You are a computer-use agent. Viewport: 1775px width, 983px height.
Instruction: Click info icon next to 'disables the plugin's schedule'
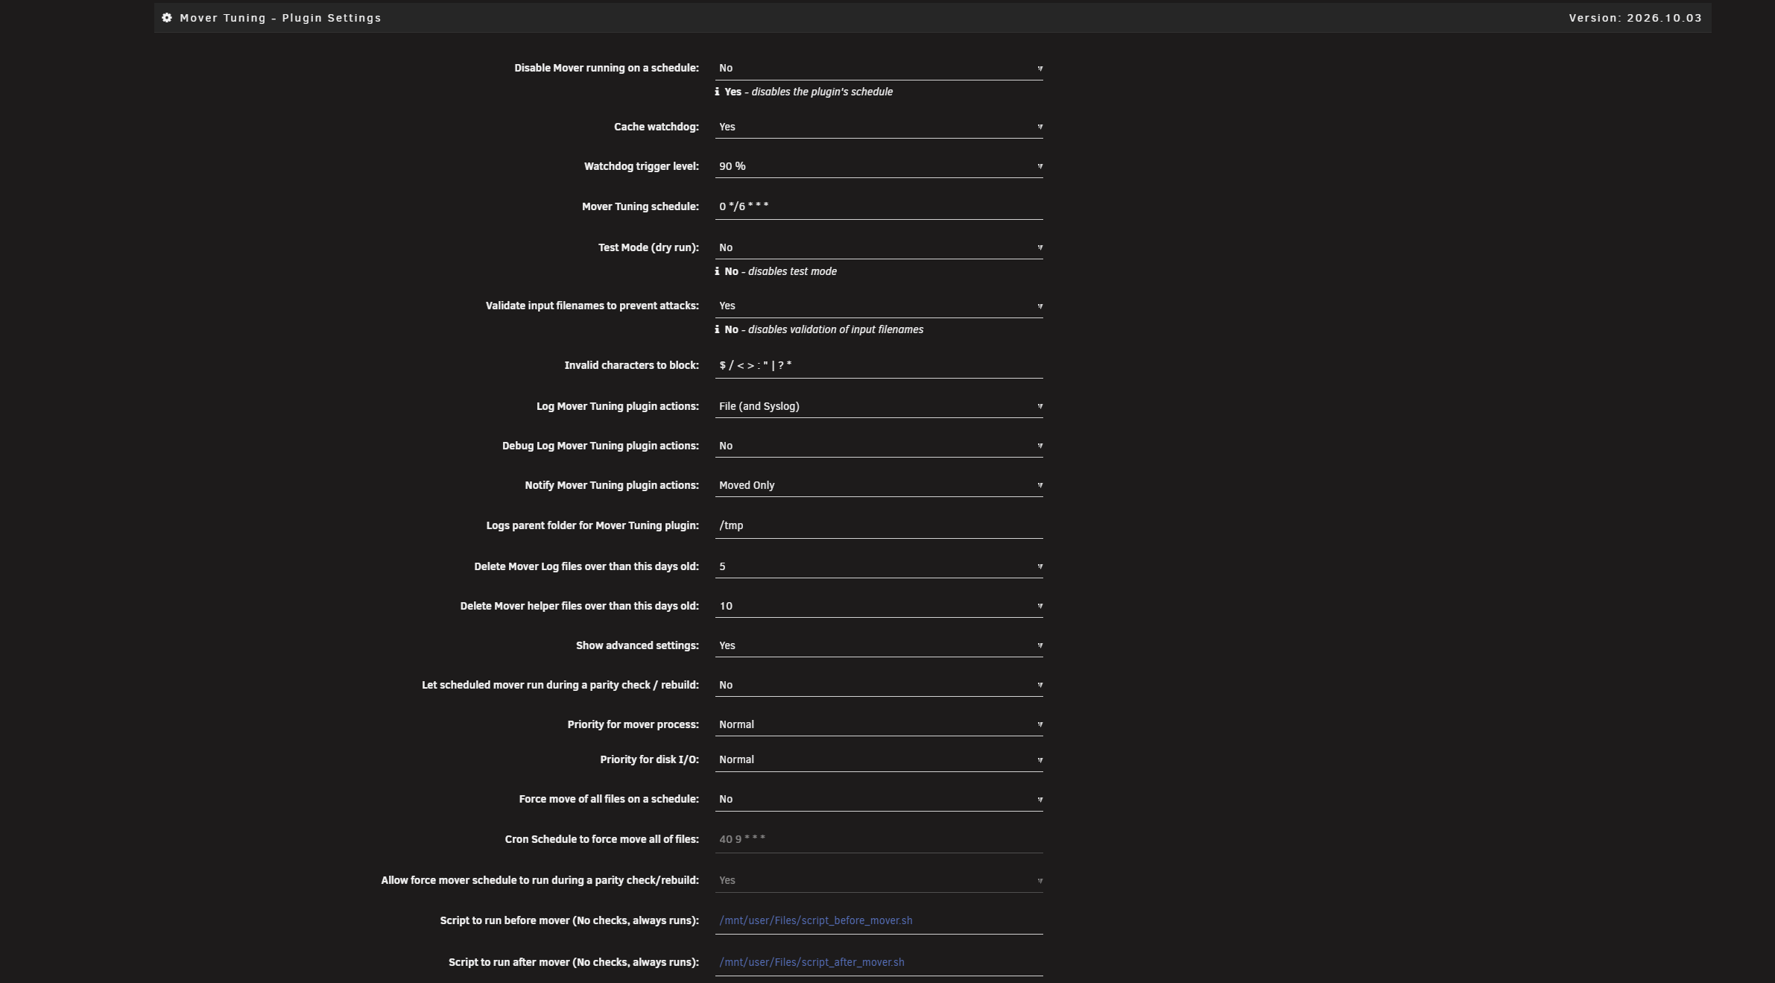point(717,92)
